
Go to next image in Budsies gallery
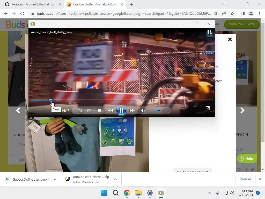(242, 110)
